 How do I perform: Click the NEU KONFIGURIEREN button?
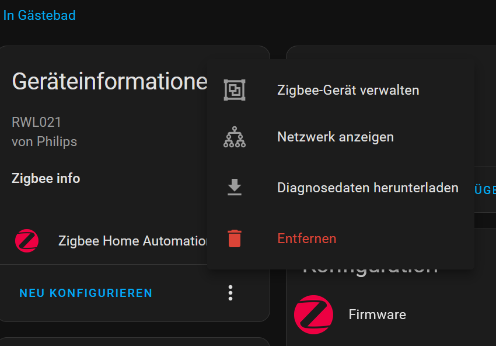pos(86,293)
